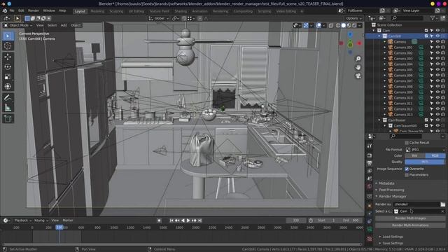Collapse the Render Manager panel

pos(392,197)
